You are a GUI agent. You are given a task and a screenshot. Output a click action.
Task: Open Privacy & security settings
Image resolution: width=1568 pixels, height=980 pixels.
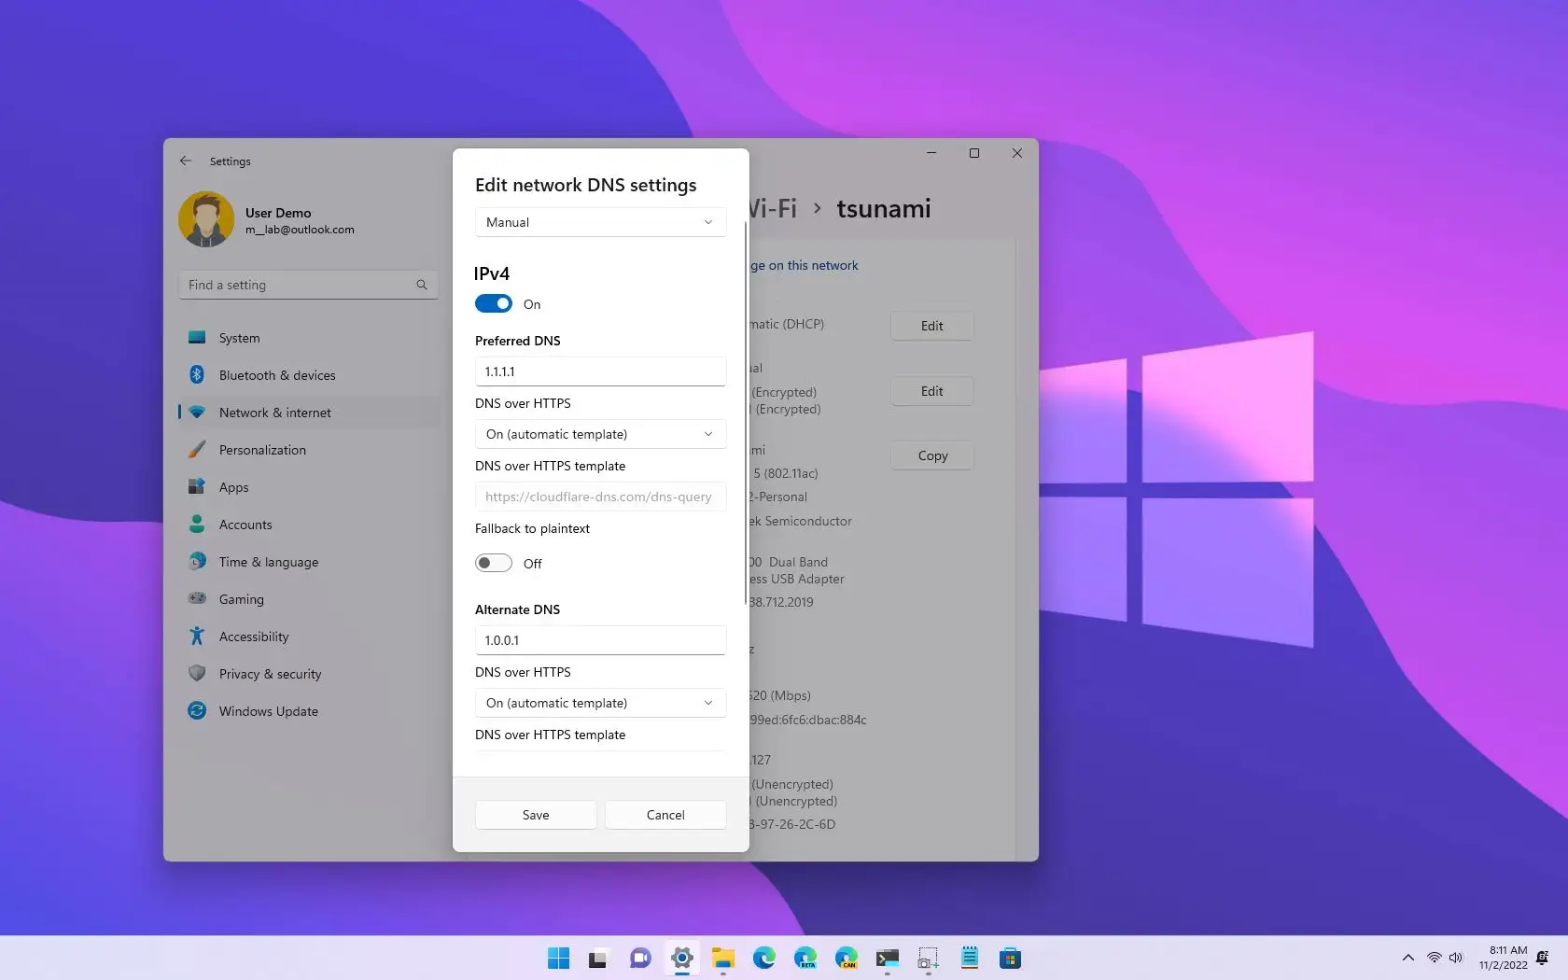pyautogui.click(x=270, y=673)
